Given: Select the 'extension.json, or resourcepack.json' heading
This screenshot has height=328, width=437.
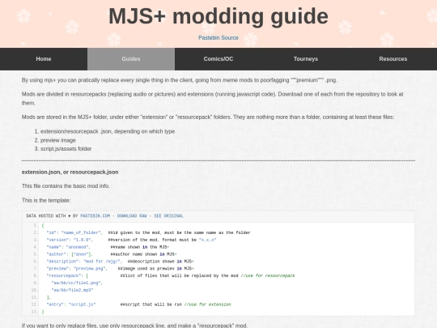Looking at the screenshot, I should [70, 172].
